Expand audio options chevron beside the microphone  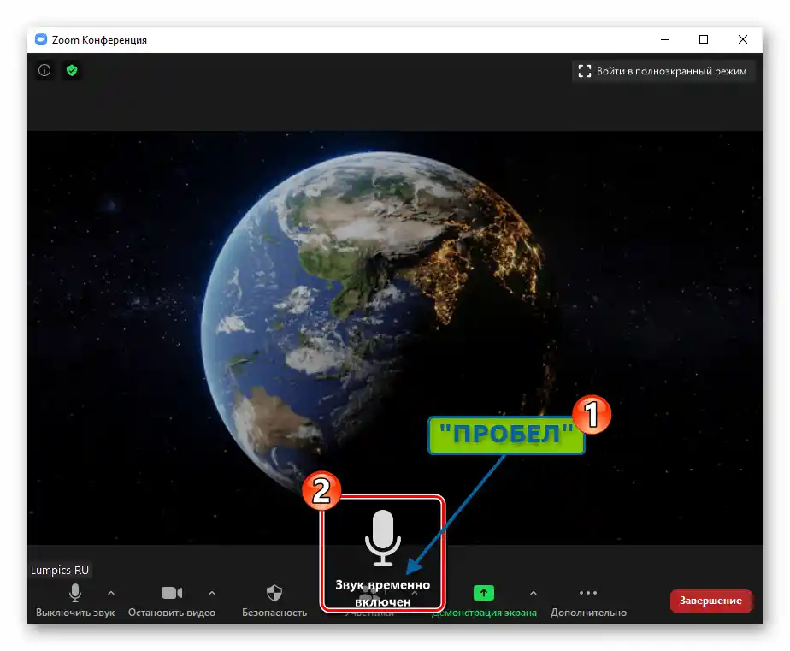pos(111,593)
